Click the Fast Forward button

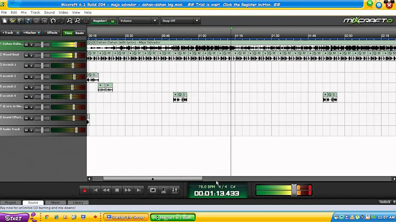128,191
